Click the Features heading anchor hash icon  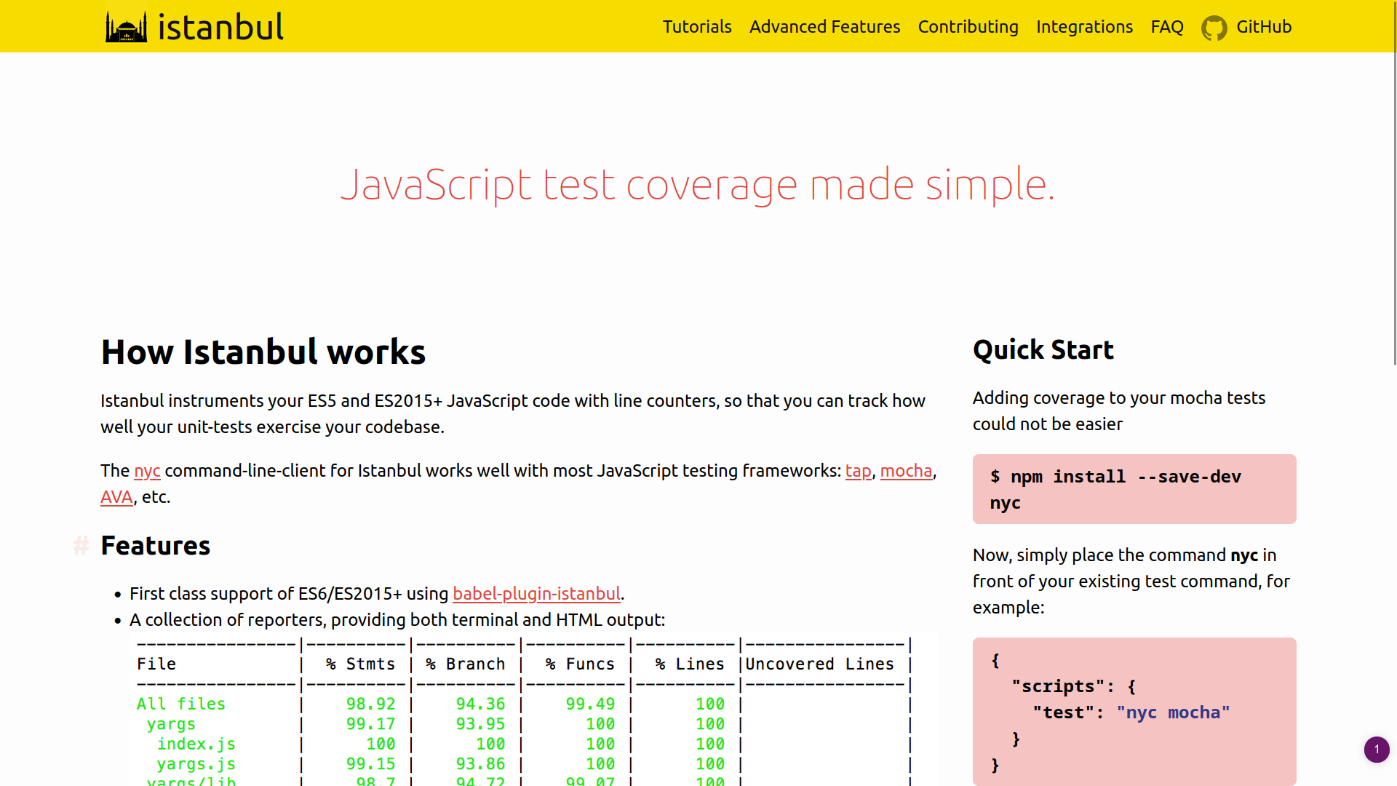pos(81,545)
